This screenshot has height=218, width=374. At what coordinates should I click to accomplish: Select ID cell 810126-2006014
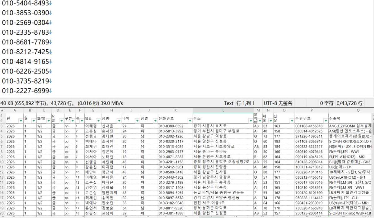311,162
